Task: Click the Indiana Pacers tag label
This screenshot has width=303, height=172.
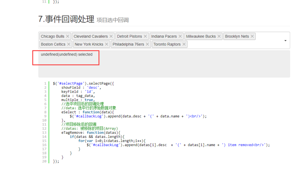Action: pyautogui.click(x=164, y=36)
